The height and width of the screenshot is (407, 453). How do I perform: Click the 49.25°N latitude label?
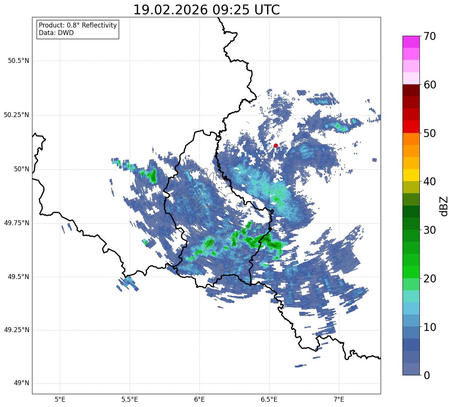[x=17, y=330]
